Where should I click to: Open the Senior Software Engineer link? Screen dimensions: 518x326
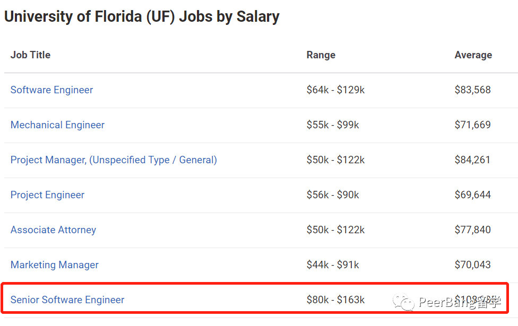67,299
